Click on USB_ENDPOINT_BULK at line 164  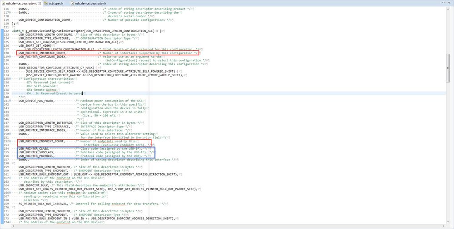(33, 185)
